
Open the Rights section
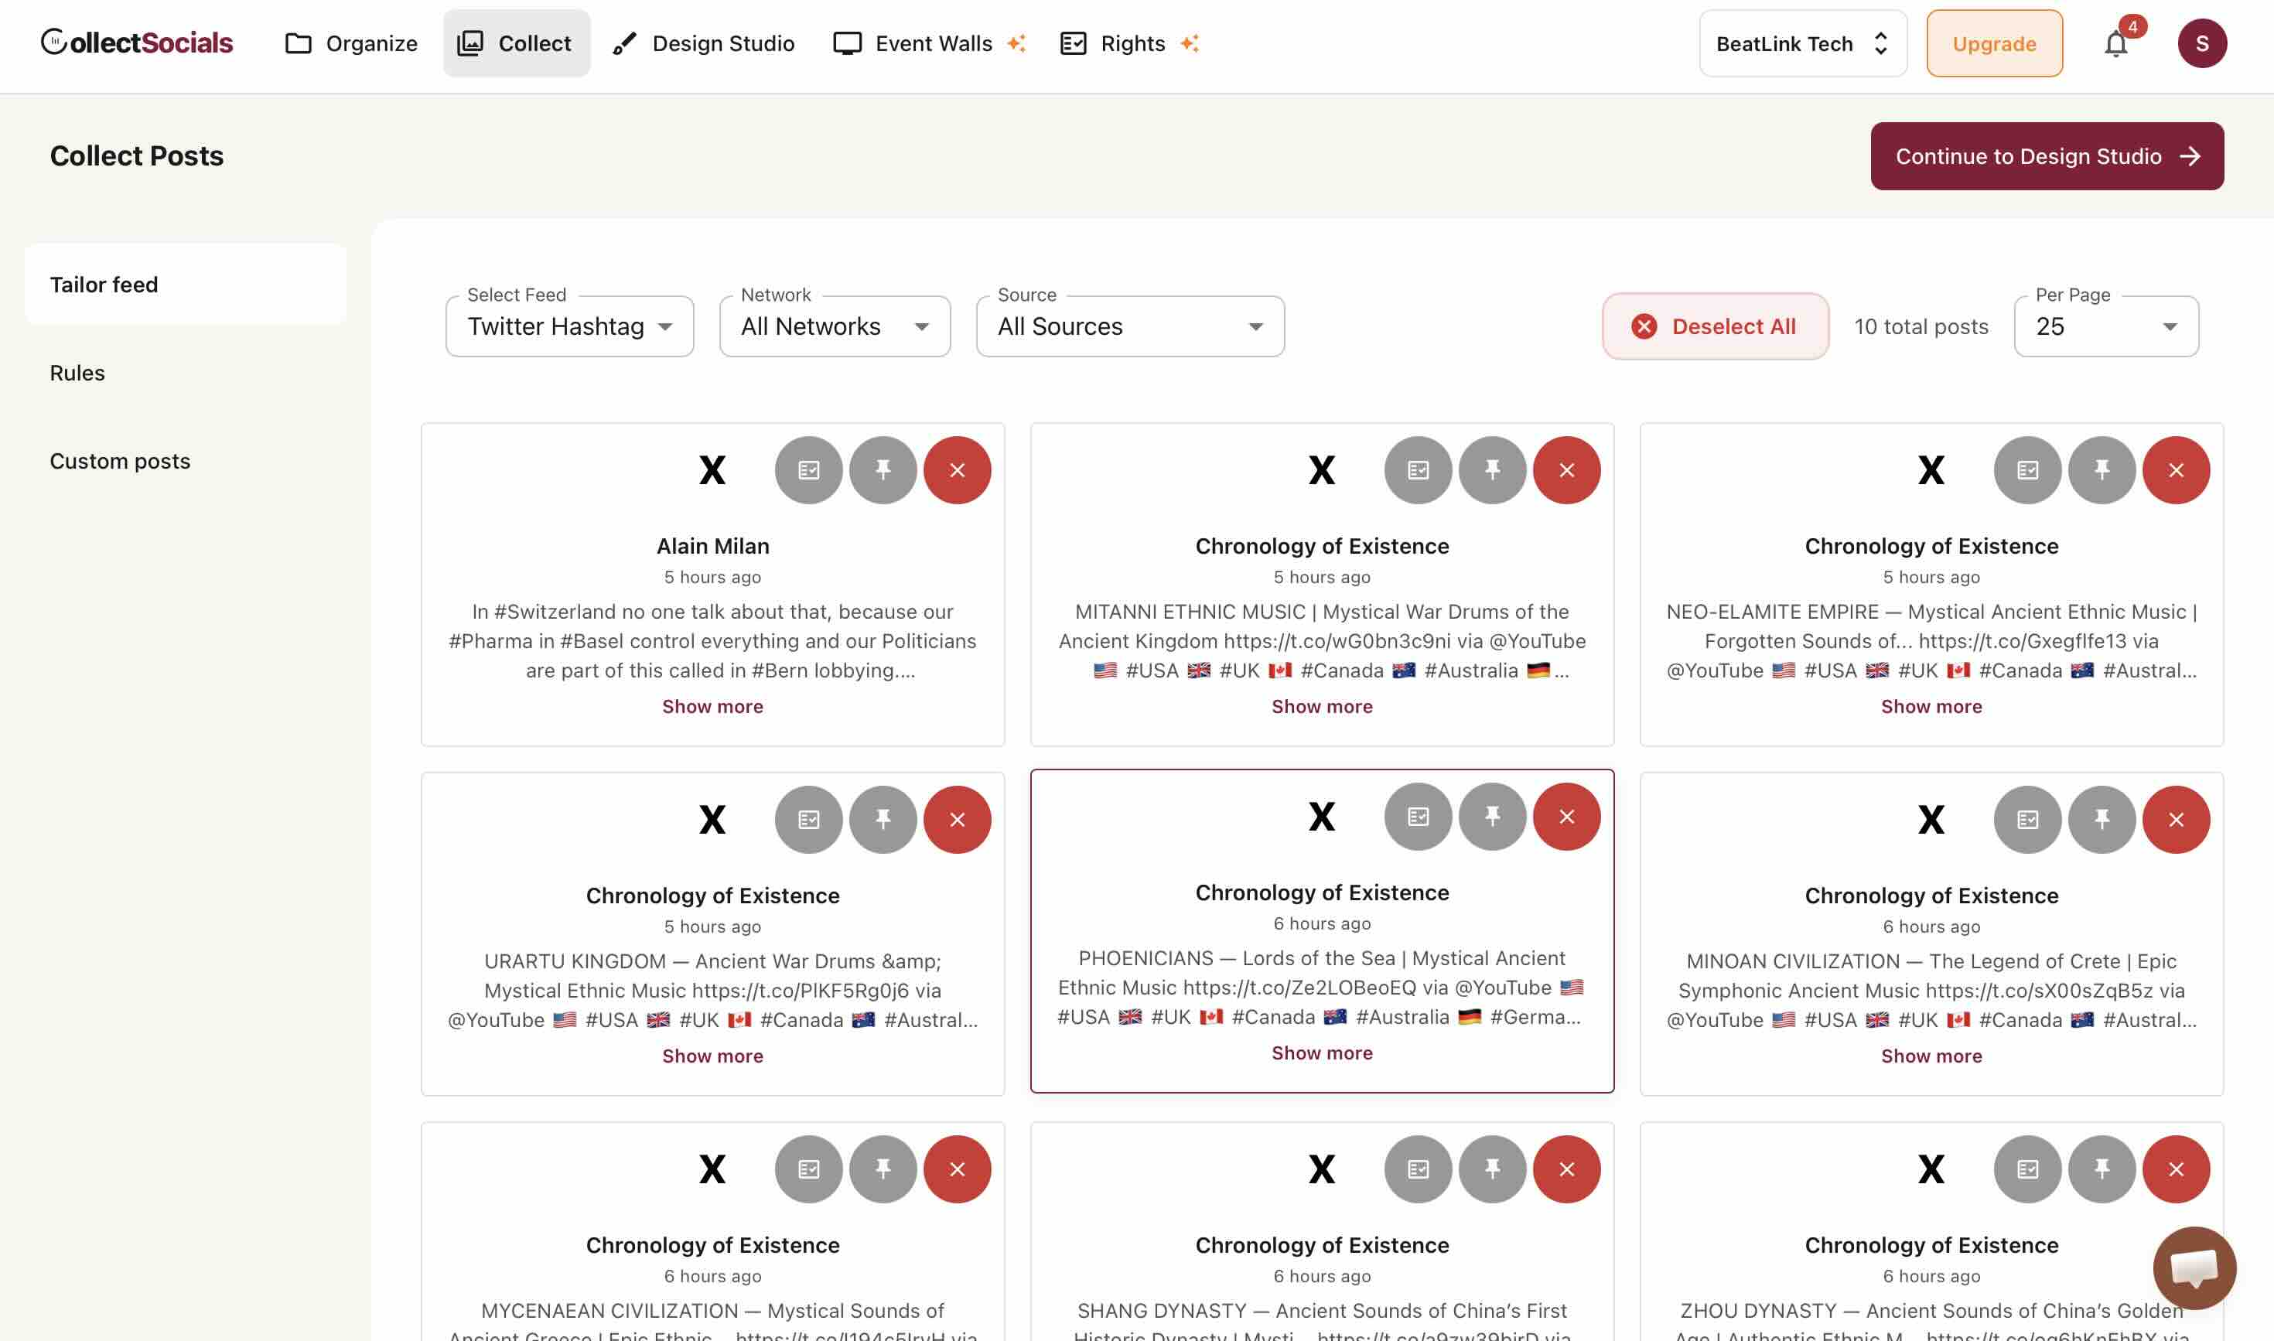point(1128,43)
